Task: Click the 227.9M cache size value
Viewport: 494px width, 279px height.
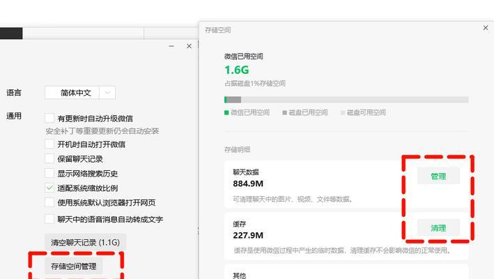Action: pyautogui.click(x=248, y=235)
